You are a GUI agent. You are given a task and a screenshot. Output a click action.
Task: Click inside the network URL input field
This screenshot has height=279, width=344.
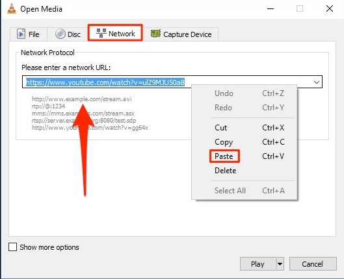(172, 82)
